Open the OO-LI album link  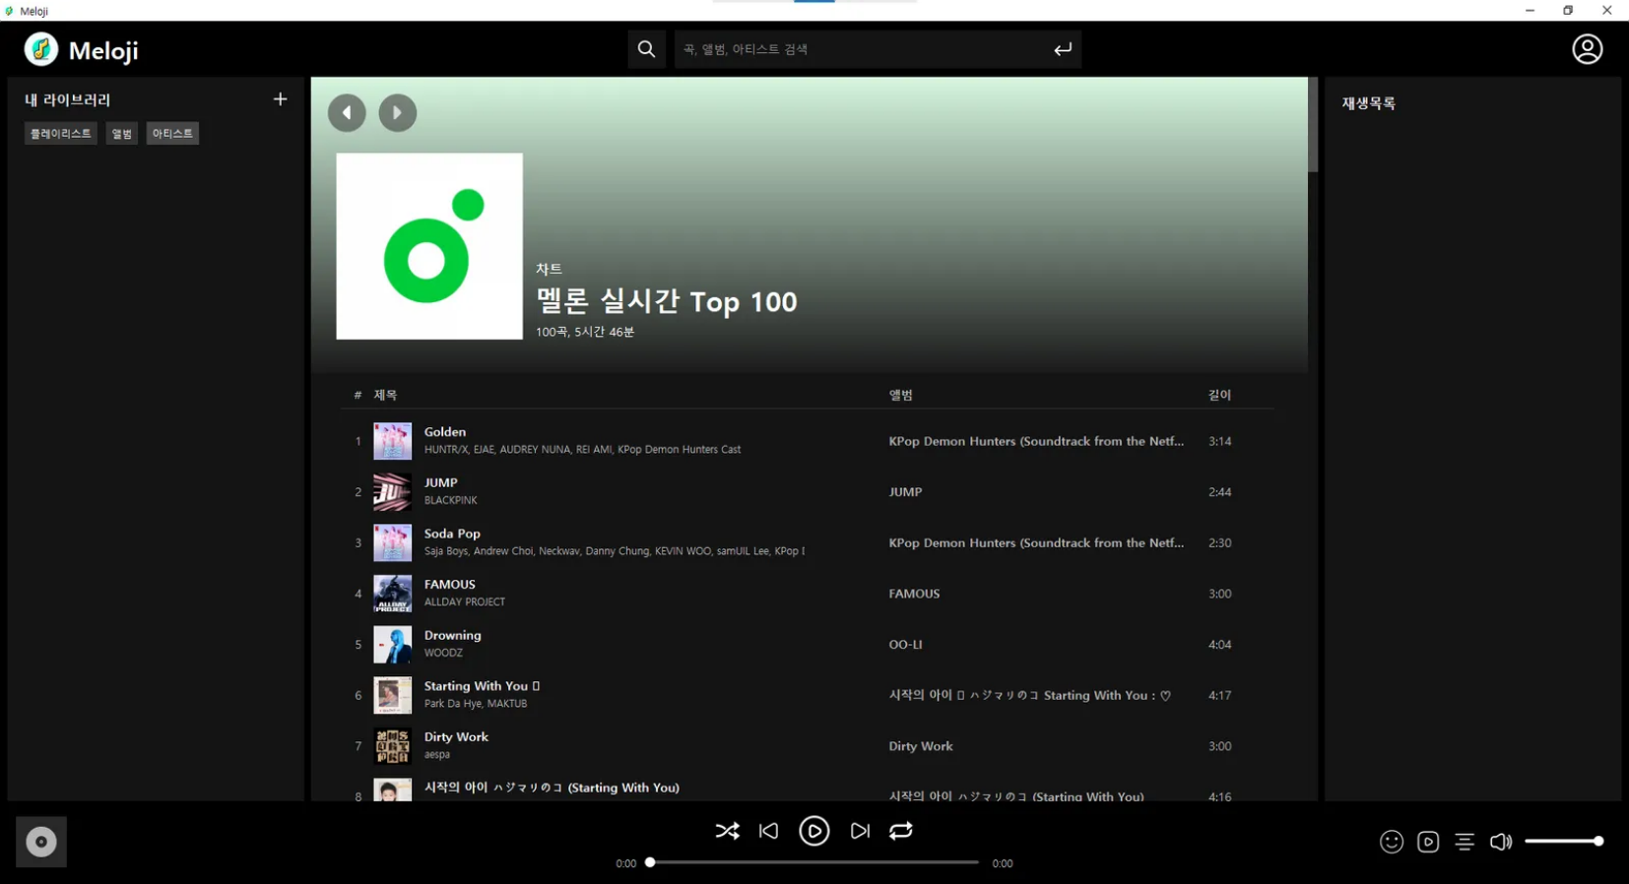[x=905, y=645]
